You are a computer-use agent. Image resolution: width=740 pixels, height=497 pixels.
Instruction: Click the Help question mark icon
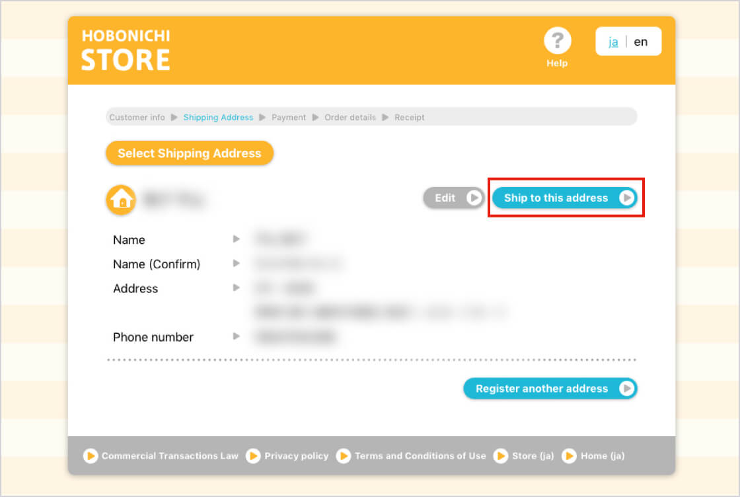[x=557, y=41]
